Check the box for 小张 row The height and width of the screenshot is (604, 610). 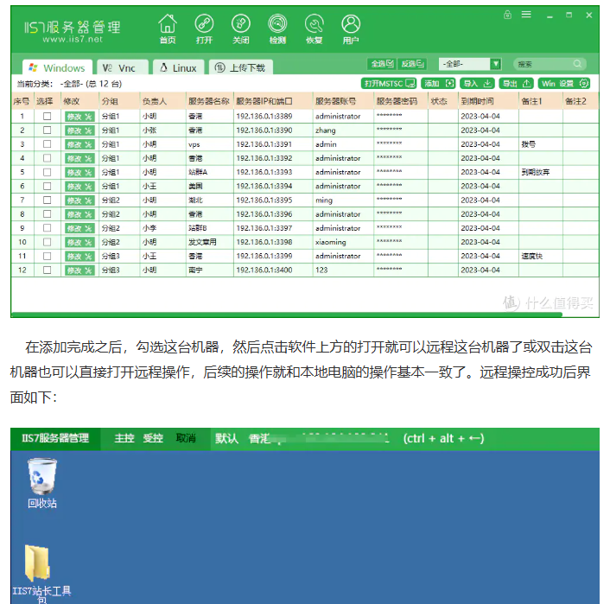47,130
